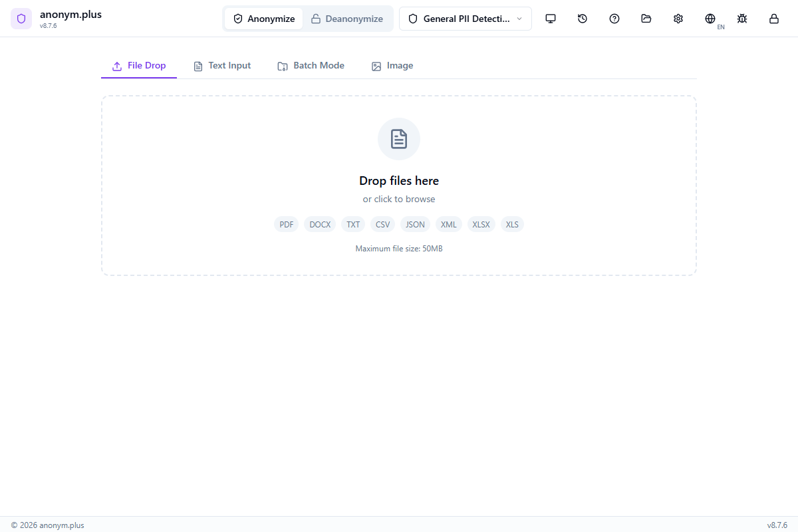
Task: Open the help icon in the toolbar
Action: click(614, 19)
